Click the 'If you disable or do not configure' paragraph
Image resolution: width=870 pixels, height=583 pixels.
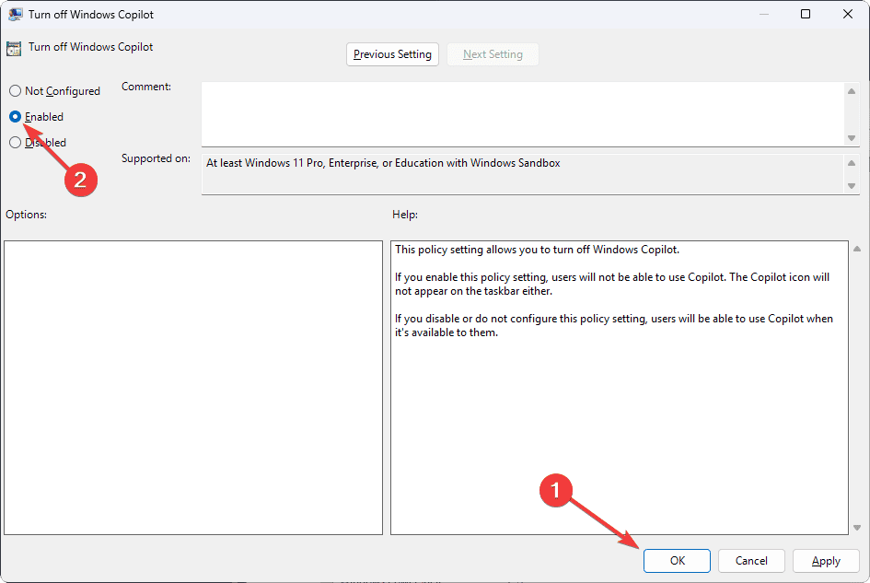[614, 325]
